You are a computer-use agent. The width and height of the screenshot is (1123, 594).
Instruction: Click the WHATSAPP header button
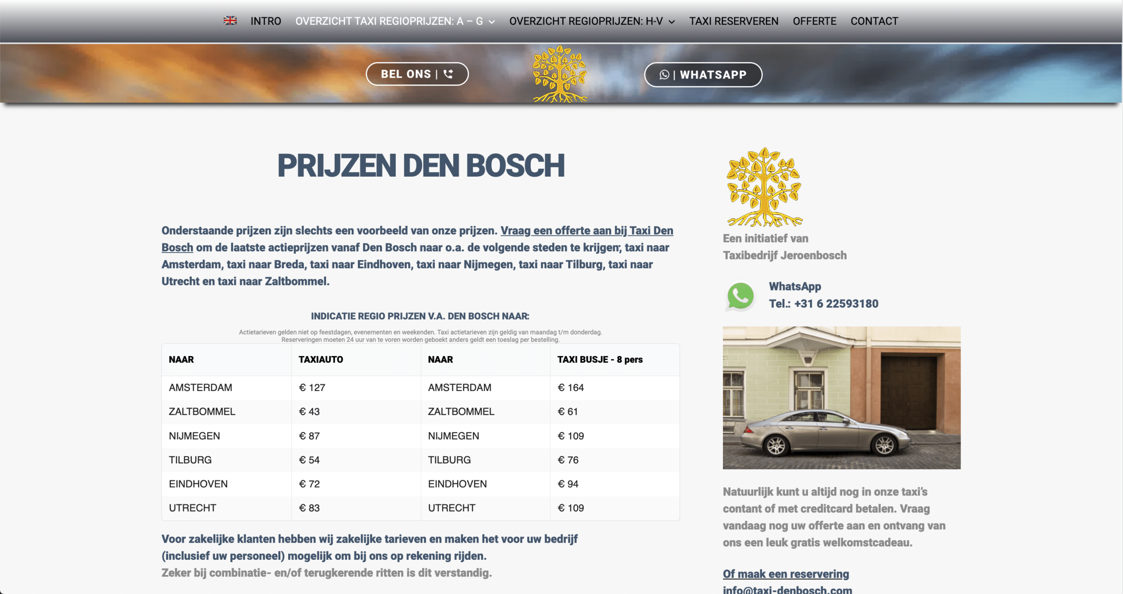[703, 75]
